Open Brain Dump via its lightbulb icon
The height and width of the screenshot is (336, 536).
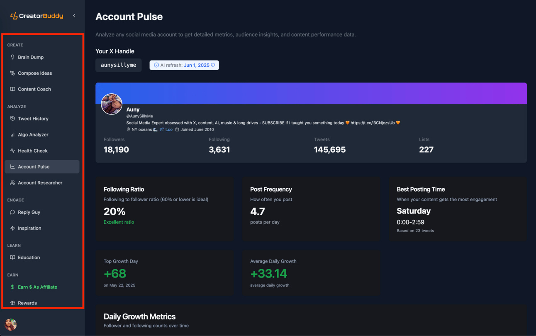(12, 57)
